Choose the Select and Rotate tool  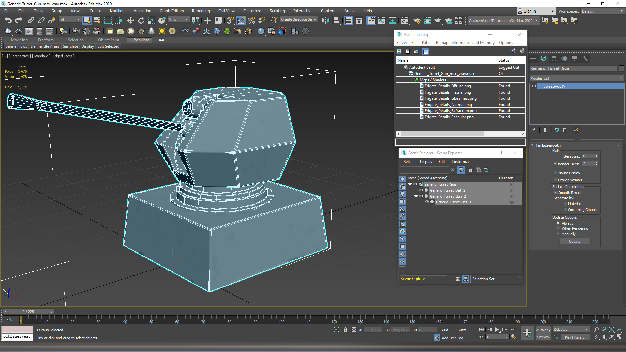(141, 20)
